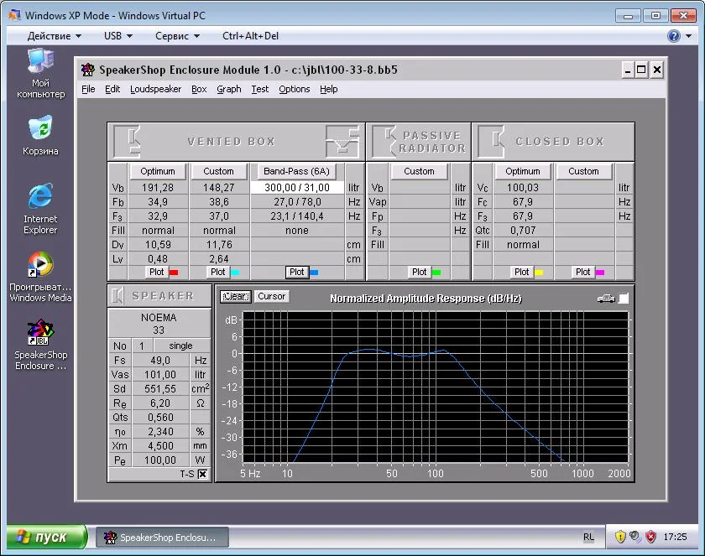The width and height of the screenshot is (705, 556).
Task: Click the speaker icon in Speaker panel
Action: (118, 296)
